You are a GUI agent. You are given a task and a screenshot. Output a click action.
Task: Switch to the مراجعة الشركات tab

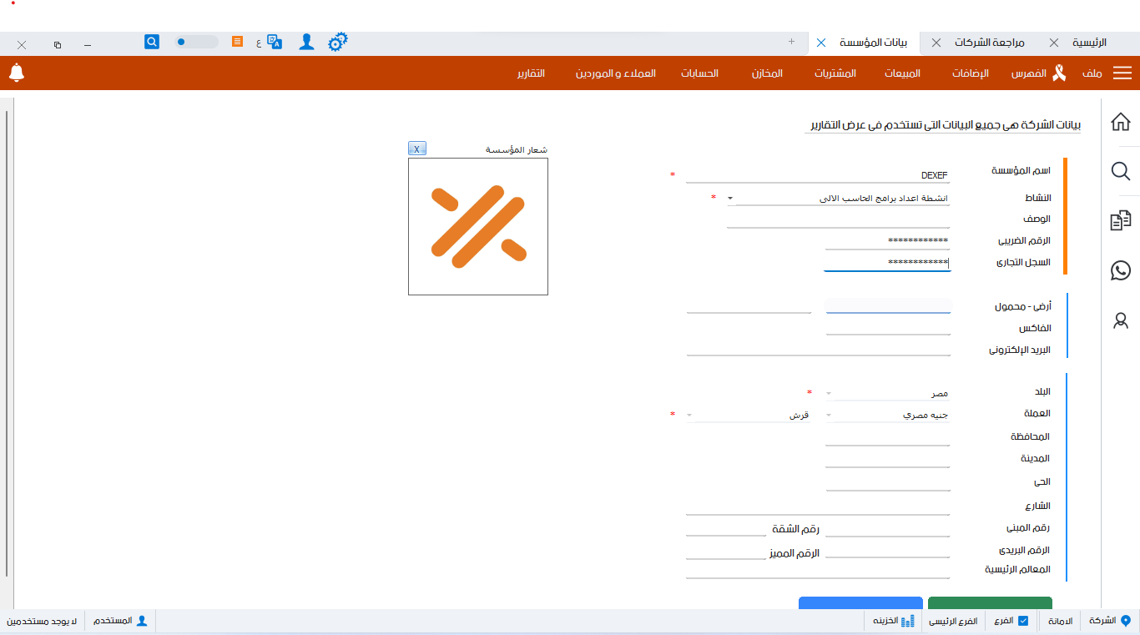coord(990,43)
